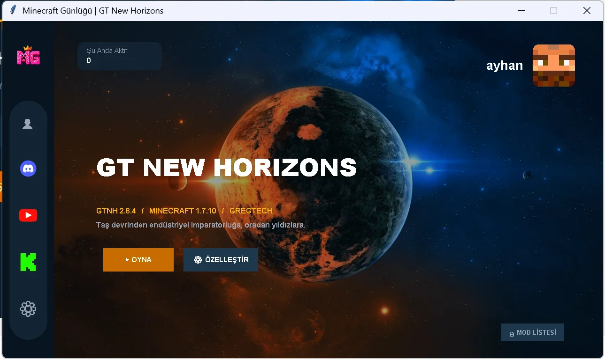Click the feather app icon in title bar
605x360 pixels.
(x=13, y=10)
